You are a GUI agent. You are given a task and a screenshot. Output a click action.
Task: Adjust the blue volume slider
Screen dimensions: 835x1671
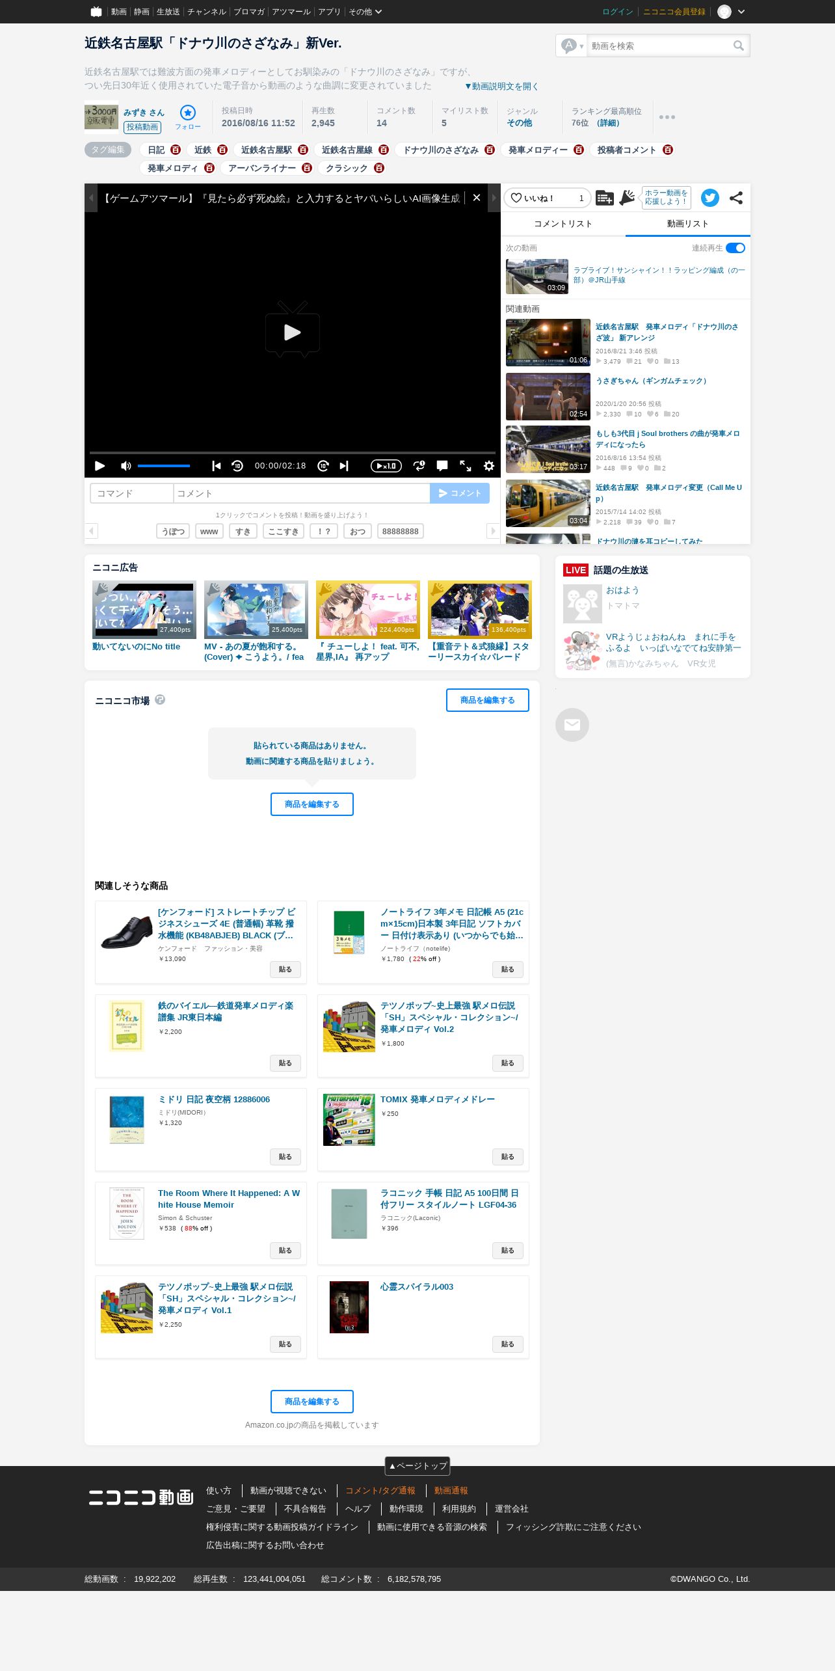[164, 466]
